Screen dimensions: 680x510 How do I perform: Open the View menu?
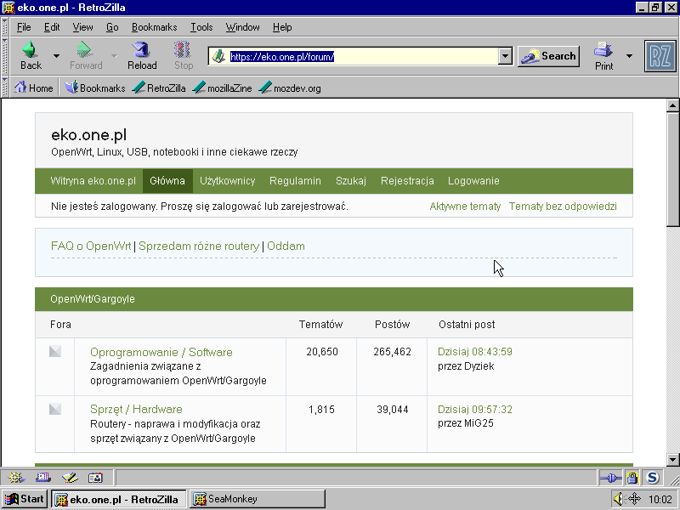point(82,27)
